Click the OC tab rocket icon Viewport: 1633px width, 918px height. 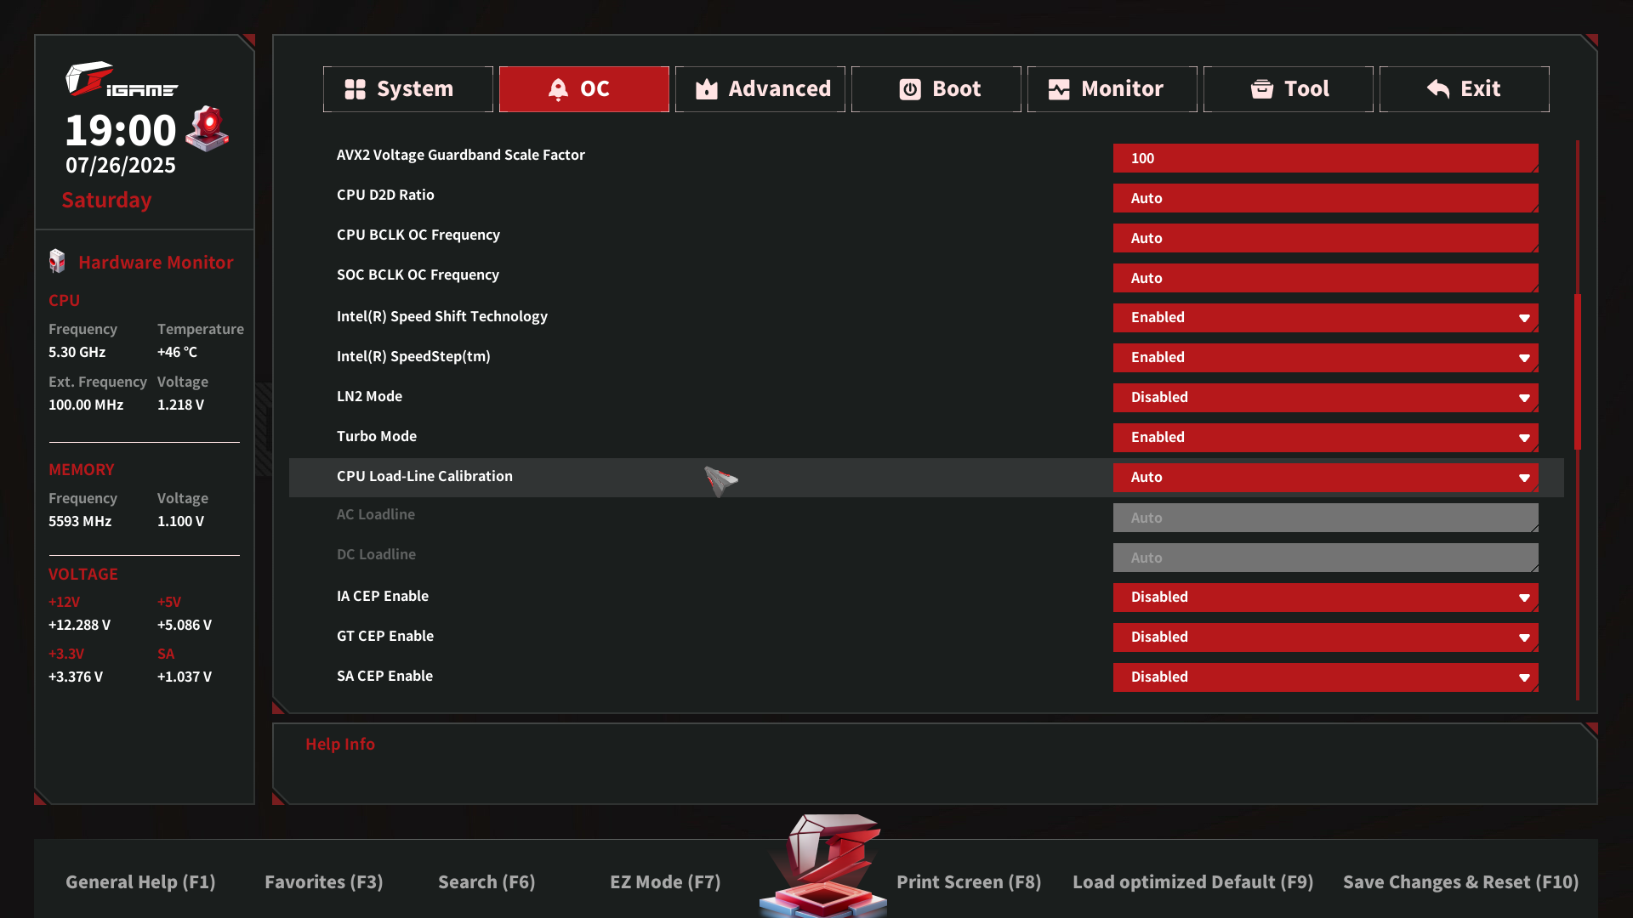pyautogui.click(x=558, y=89)
